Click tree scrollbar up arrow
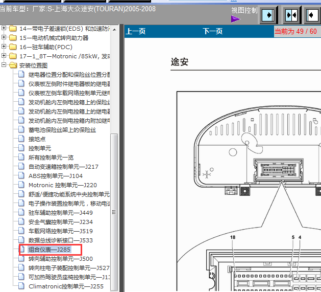 114,30
